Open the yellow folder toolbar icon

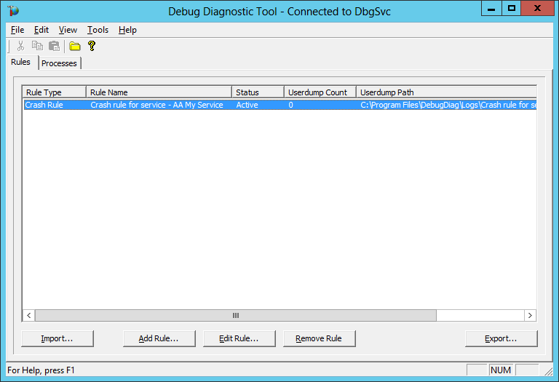pos(74,46)
